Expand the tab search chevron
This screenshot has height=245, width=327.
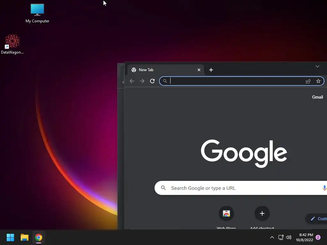tap(317, 66)
